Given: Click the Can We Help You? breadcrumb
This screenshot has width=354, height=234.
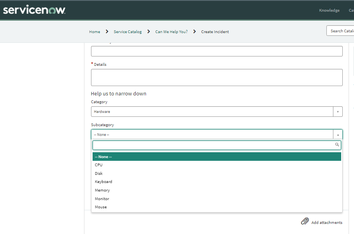Looking at the screenshot, I should tap(171, 32).
